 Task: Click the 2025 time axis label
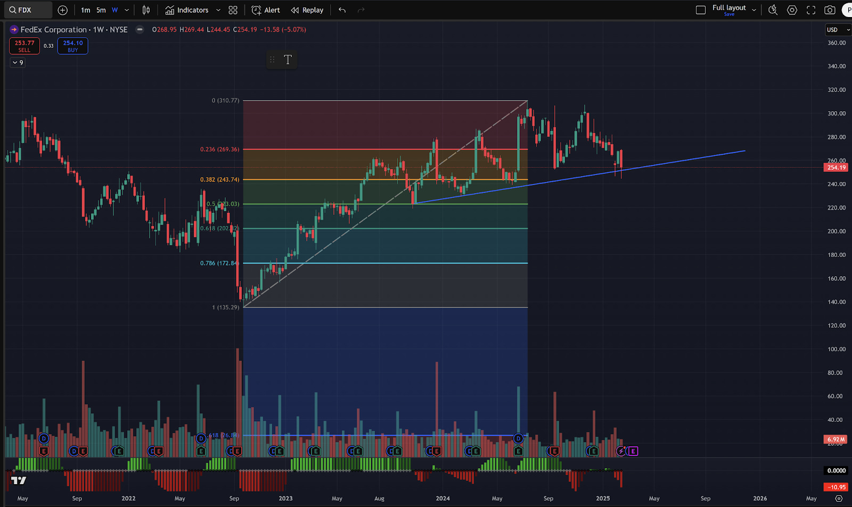[x=603, y=498]
